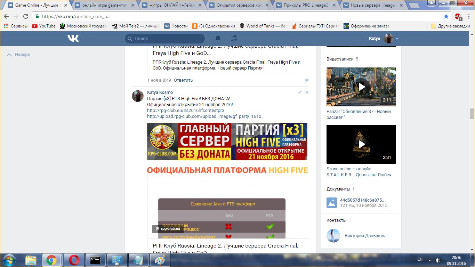The image size is (475, 267).
Task: Open a new browser tab
Action: (414, 5)
